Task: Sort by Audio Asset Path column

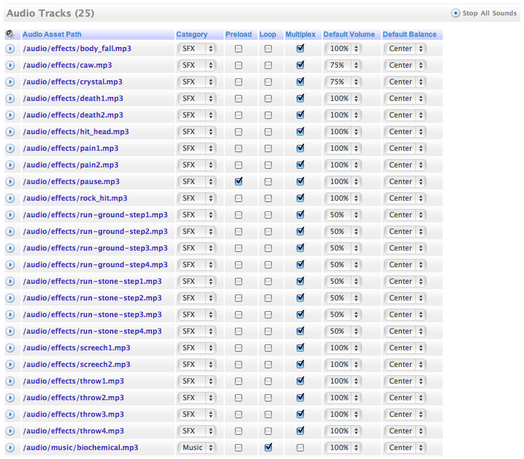Action: pos(52,34)
